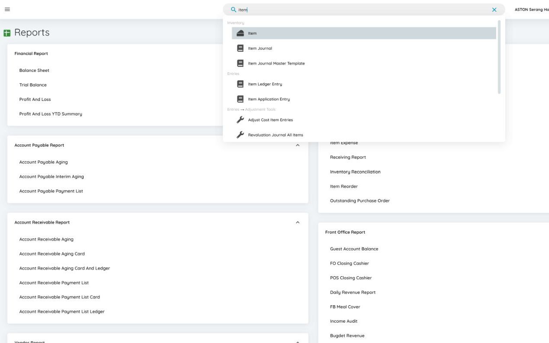Clear the search field with X
The width and height of the screenshot is (549, 343).
tap(494, 10)
